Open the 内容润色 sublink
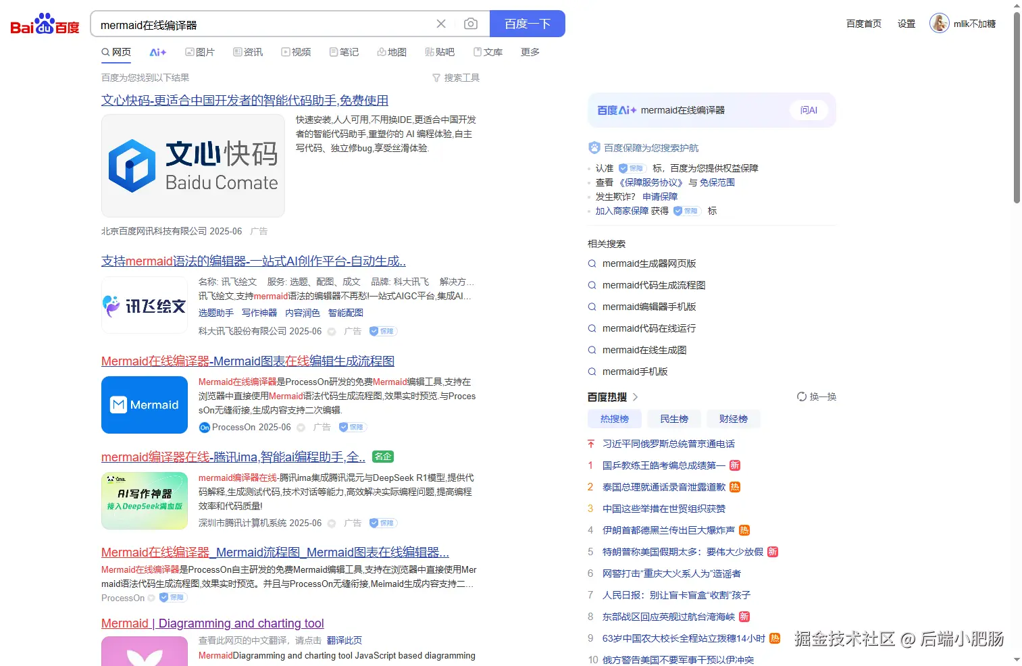 click(x=303, y=313)
